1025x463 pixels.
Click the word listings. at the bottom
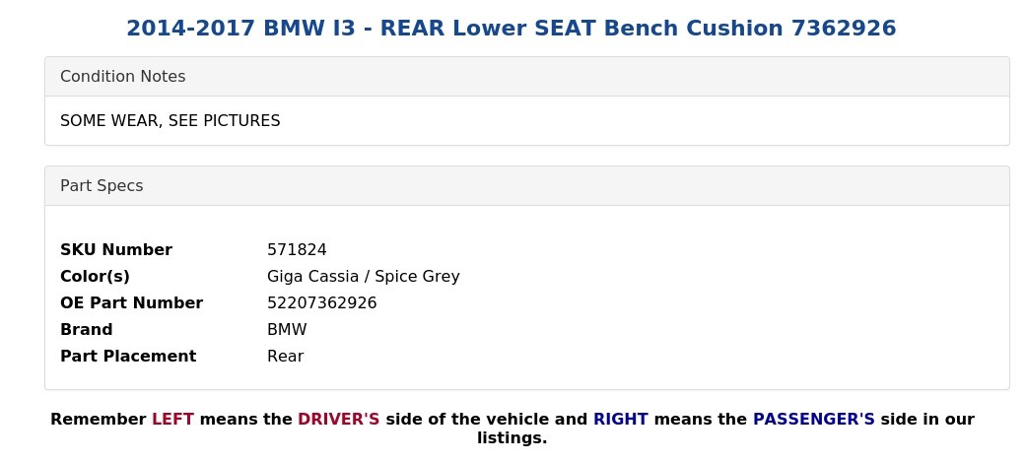pos(512,438)
